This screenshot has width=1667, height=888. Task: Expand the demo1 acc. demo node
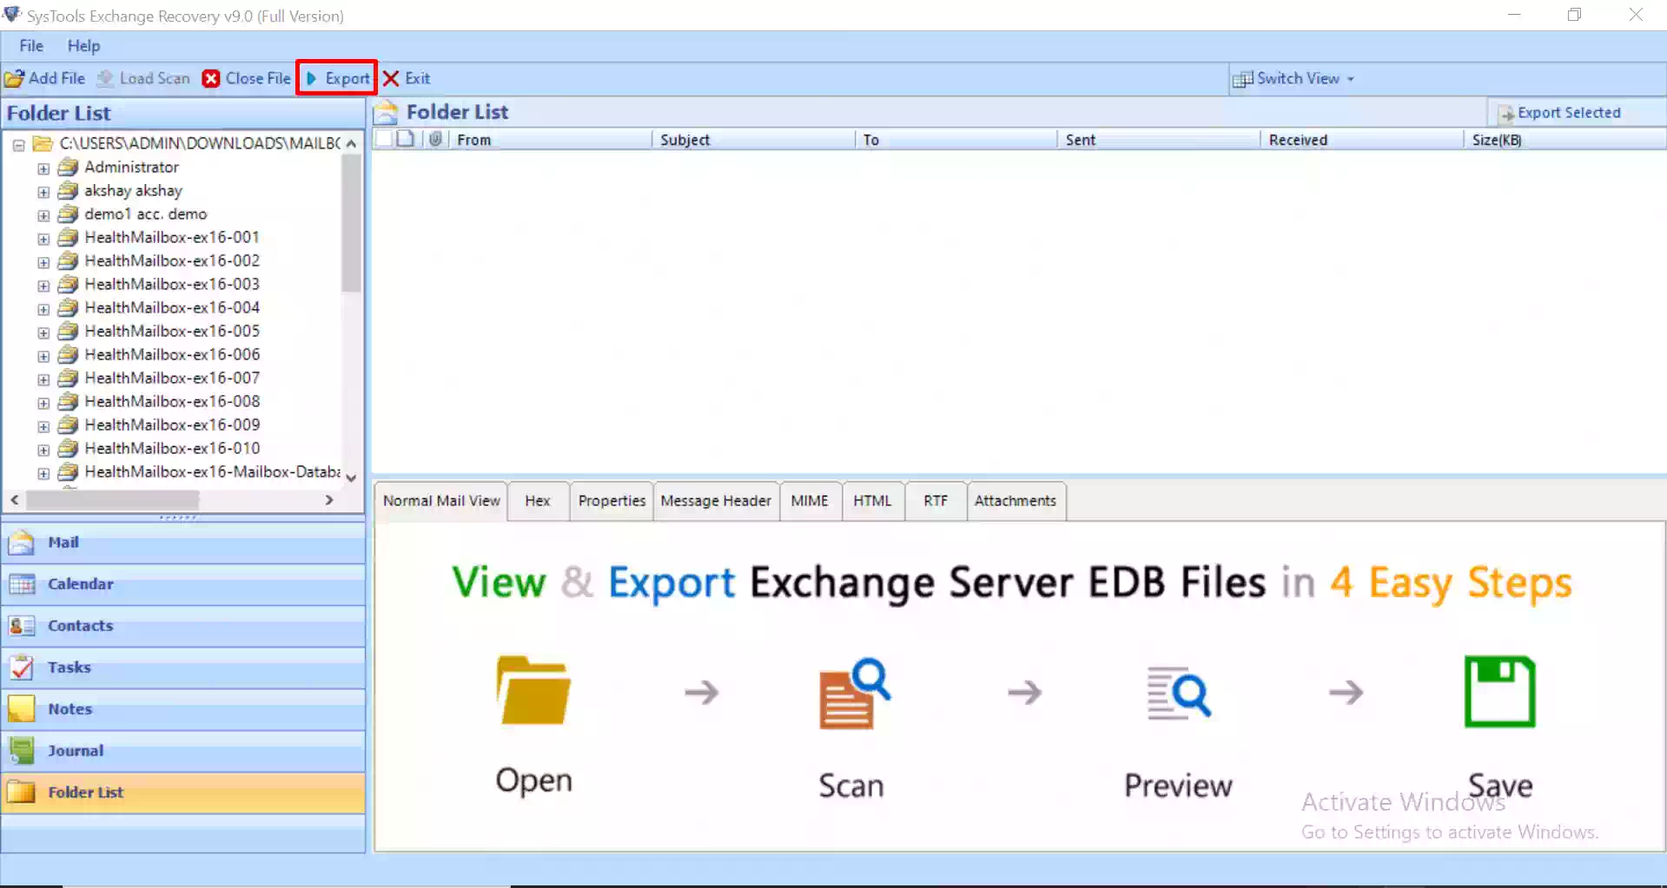(43, 215)
